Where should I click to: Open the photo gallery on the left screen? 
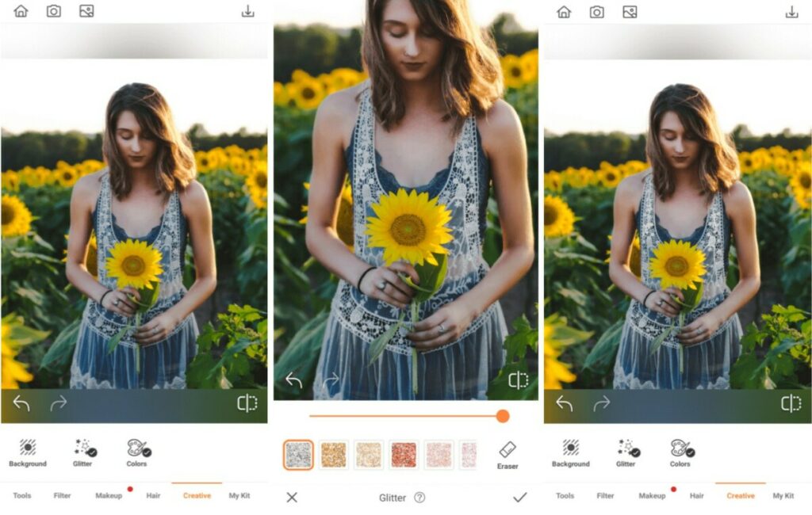point(86,11)
